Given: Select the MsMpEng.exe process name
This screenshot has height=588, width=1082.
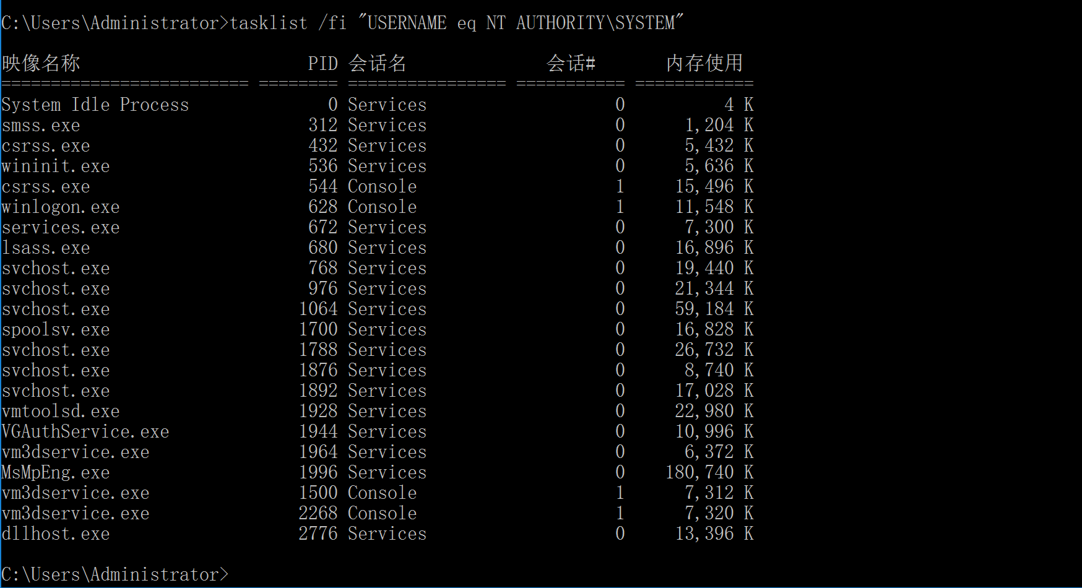Looking at the screenshot, I should point(56,472).
